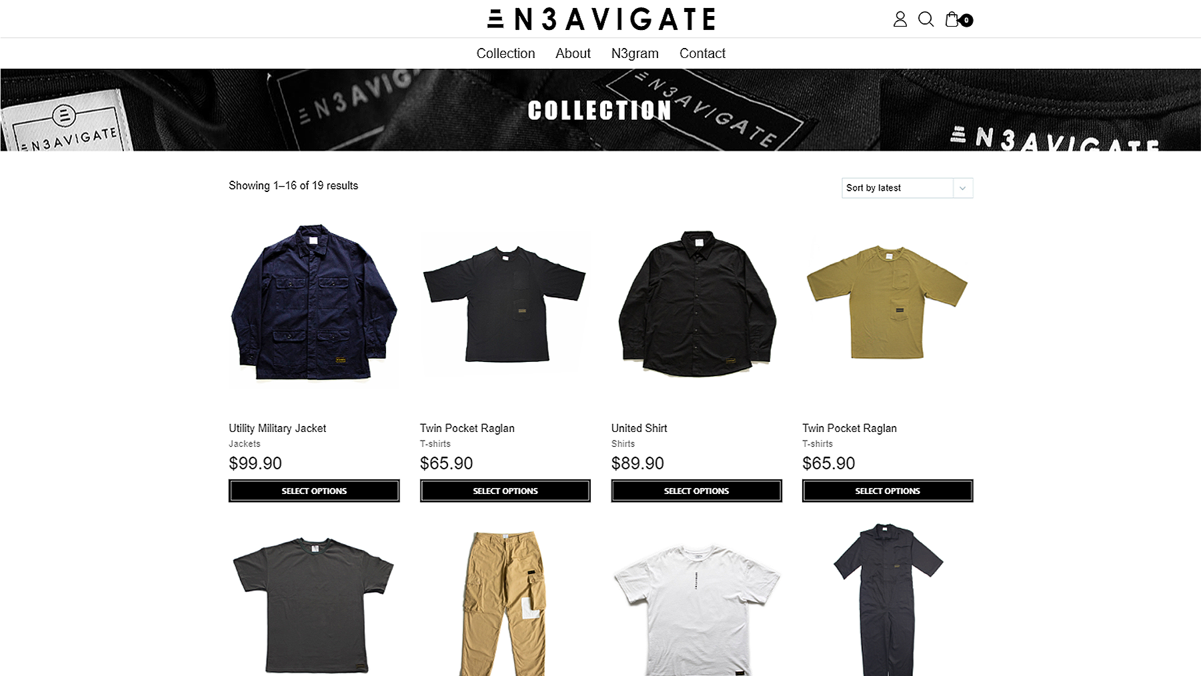Screen dimensions: 1201x676
Task: Expand the Sort by latest dropdown
Action: pyautogui.click(x=907, y=188)
